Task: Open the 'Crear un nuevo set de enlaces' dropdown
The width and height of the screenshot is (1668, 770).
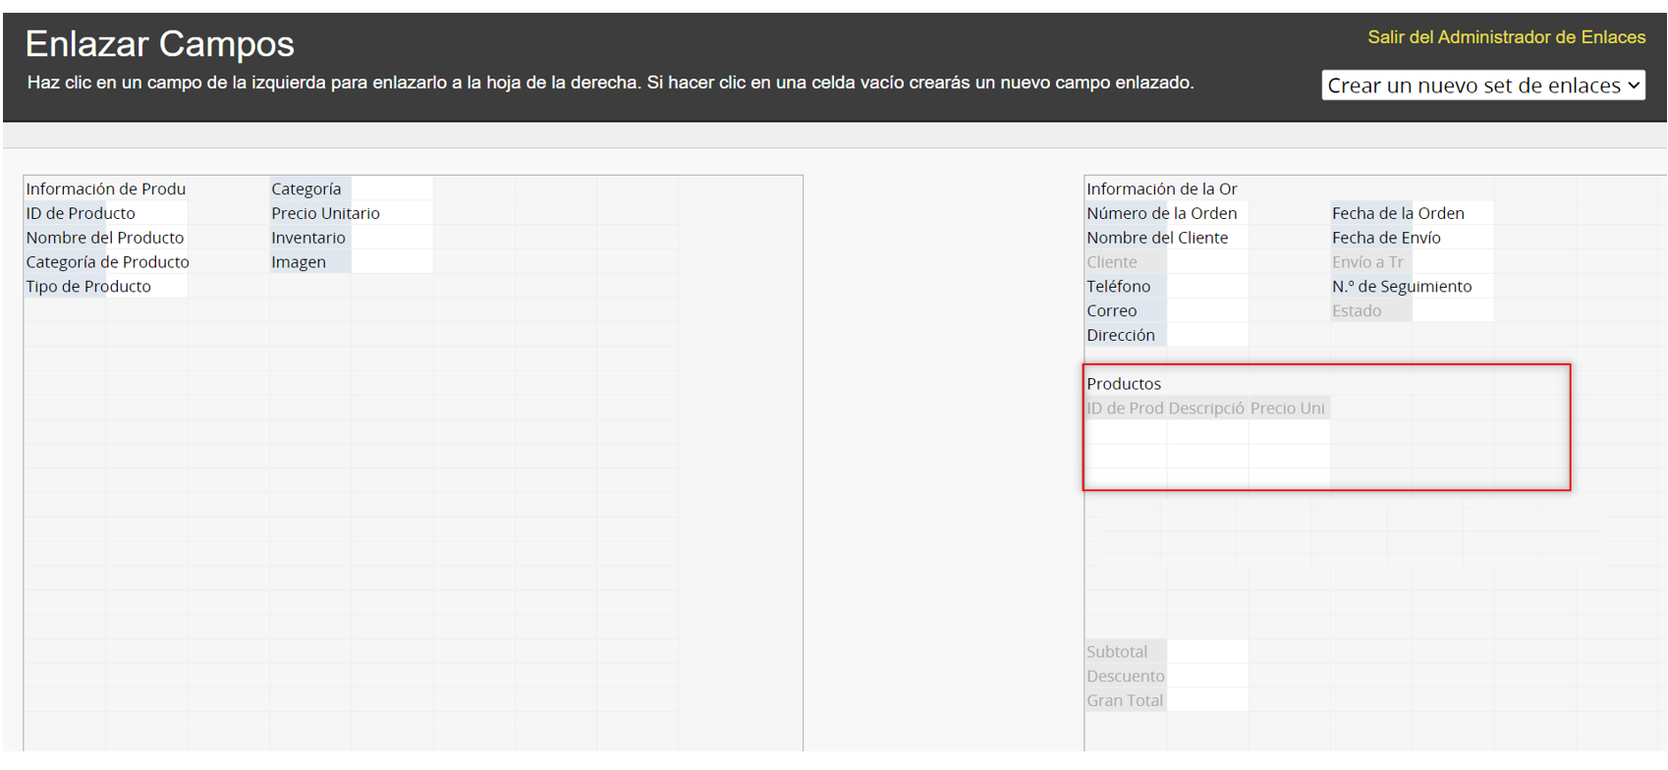Action: pyautogui.click(x=1482, y=85)
